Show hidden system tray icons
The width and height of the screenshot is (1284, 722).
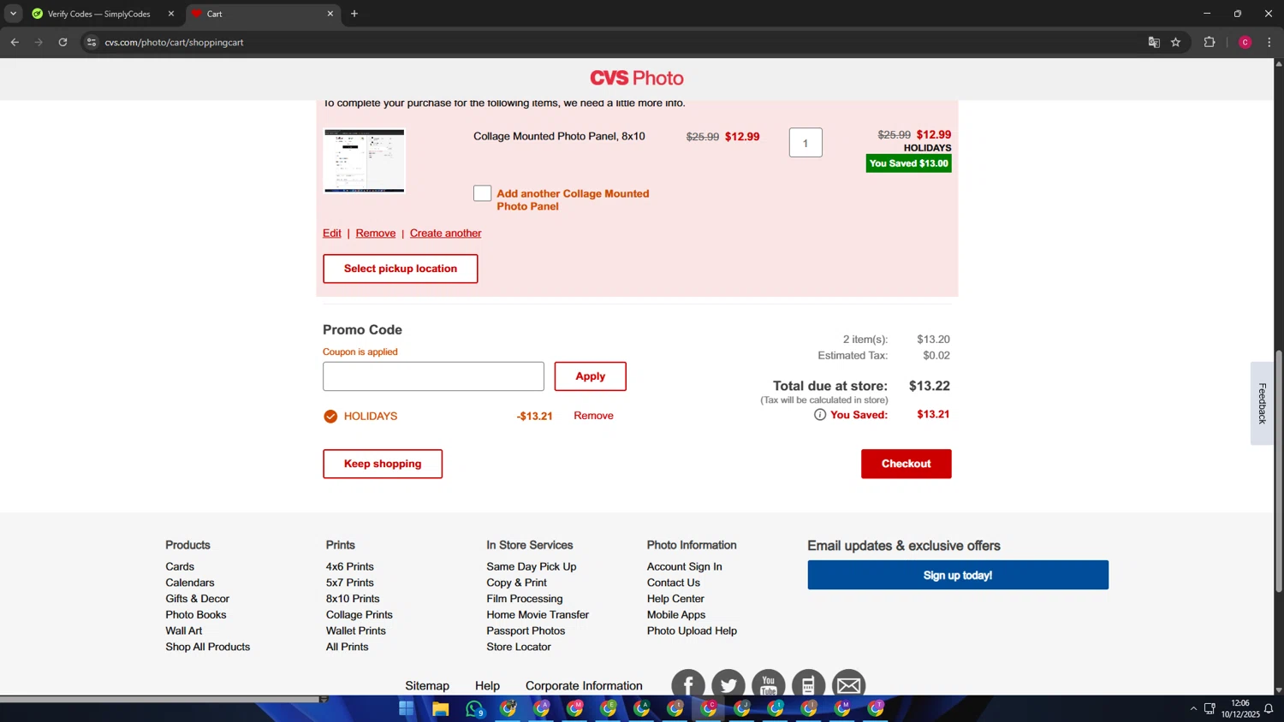(1193, 708)
